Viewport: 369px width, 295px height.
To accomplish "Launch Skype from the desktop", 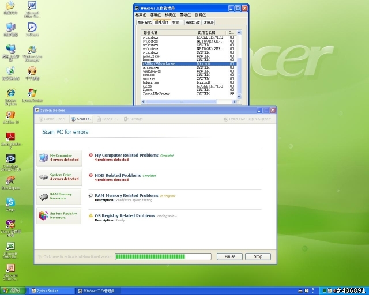I will click(x=10, y=205).
